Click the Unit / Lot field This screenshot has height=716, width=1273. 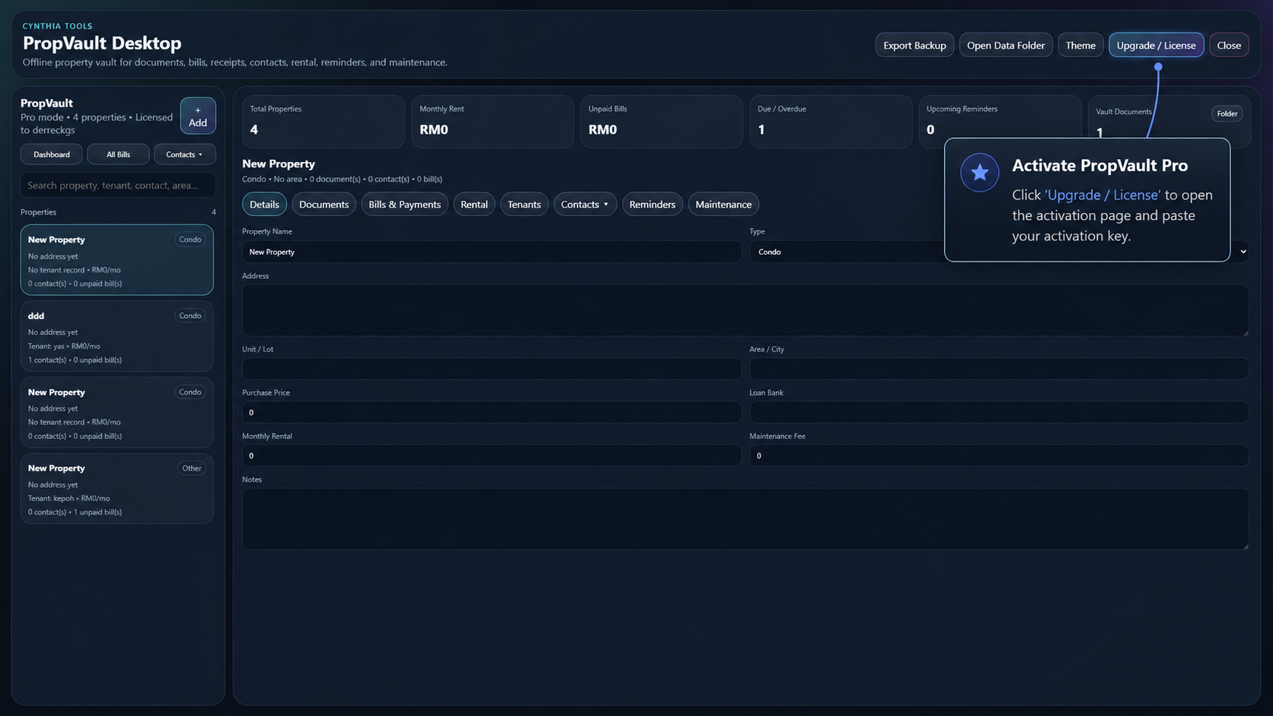[492, 368]
